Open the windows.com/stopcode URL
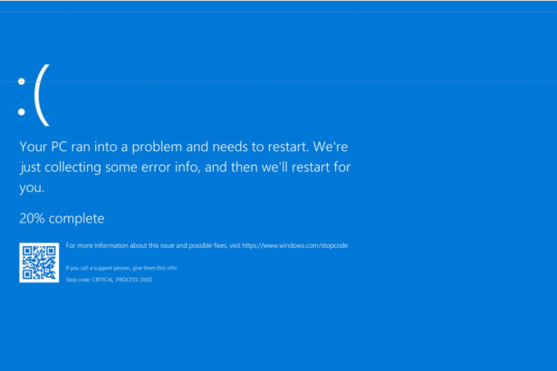The image size is (557, 371). pos(295,246)
